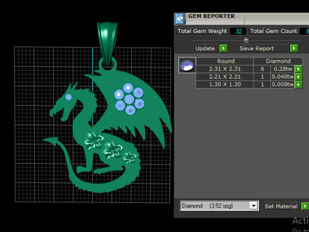Click the green arrow on the 0.040tw row
Viewport: 309px width, 232px height.
(299, 77)
